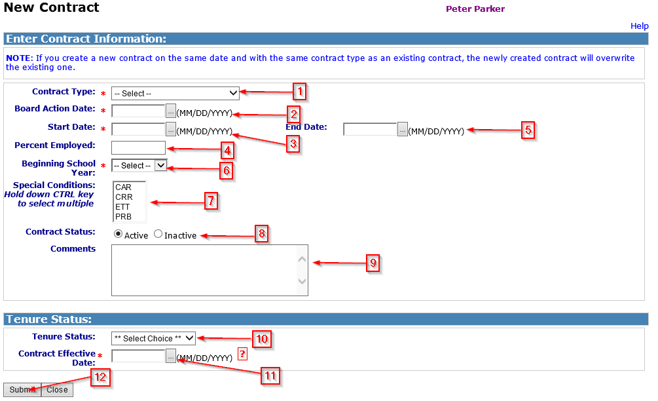Select the Active contract status radio

pyautogui.click(x=119, y=234)
